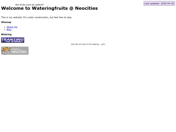Open the About me link
The width and height of the screenshot is (176, 132).
click(12, 27)
